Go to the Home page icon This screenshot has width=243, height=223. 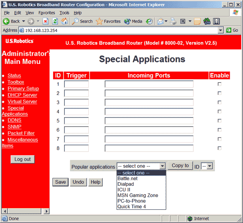pos(64,21)
